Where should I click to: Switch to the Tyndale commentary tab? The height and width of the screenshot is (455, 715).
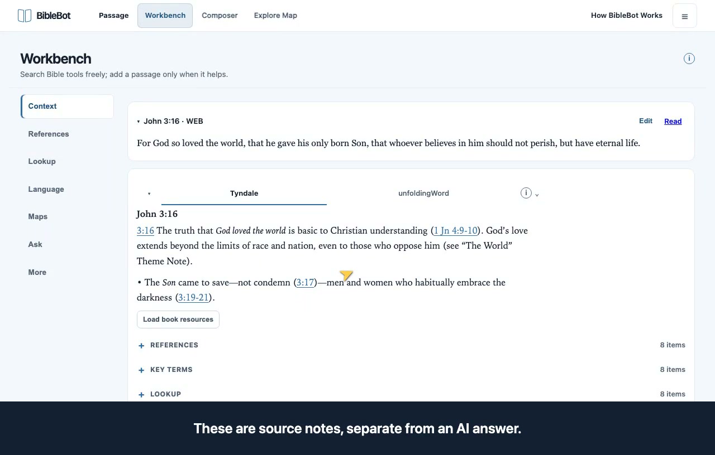[x=244, y=193]
